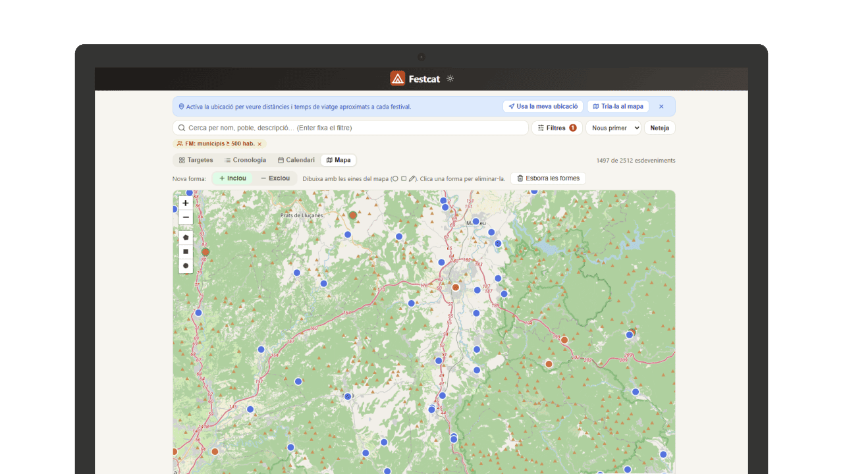The width and height of the screenshot is (843, 474).
Task: Select the polygon drawing tool
Action: [186, 238]
